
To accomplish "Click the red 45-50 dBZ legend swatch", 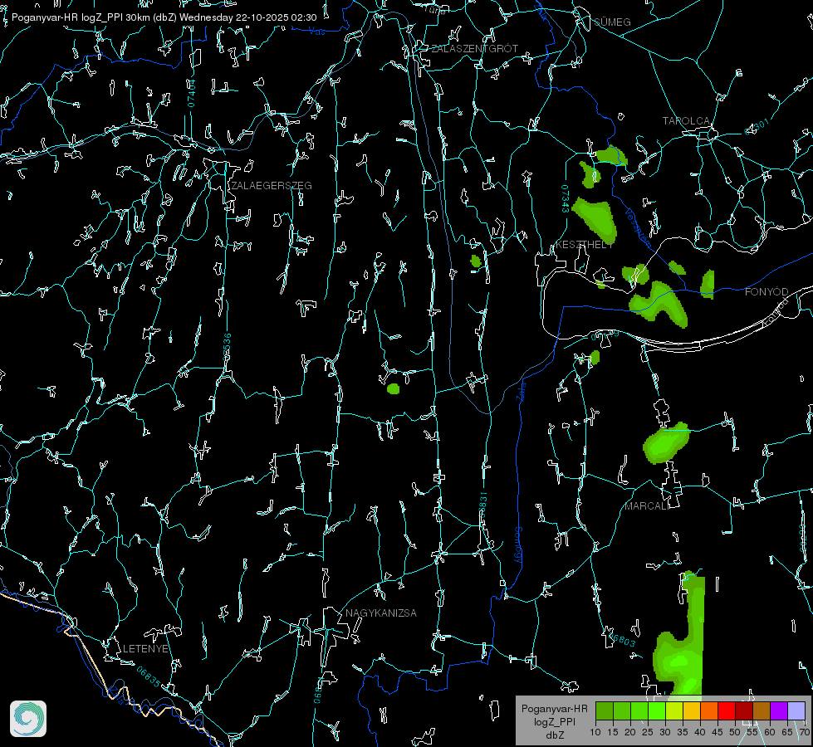I will coord(727,710).
